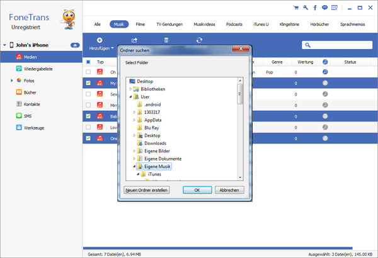Switch to the Alle tab
378x258 pixels.
pyautogui.click(x=98, y=25)
